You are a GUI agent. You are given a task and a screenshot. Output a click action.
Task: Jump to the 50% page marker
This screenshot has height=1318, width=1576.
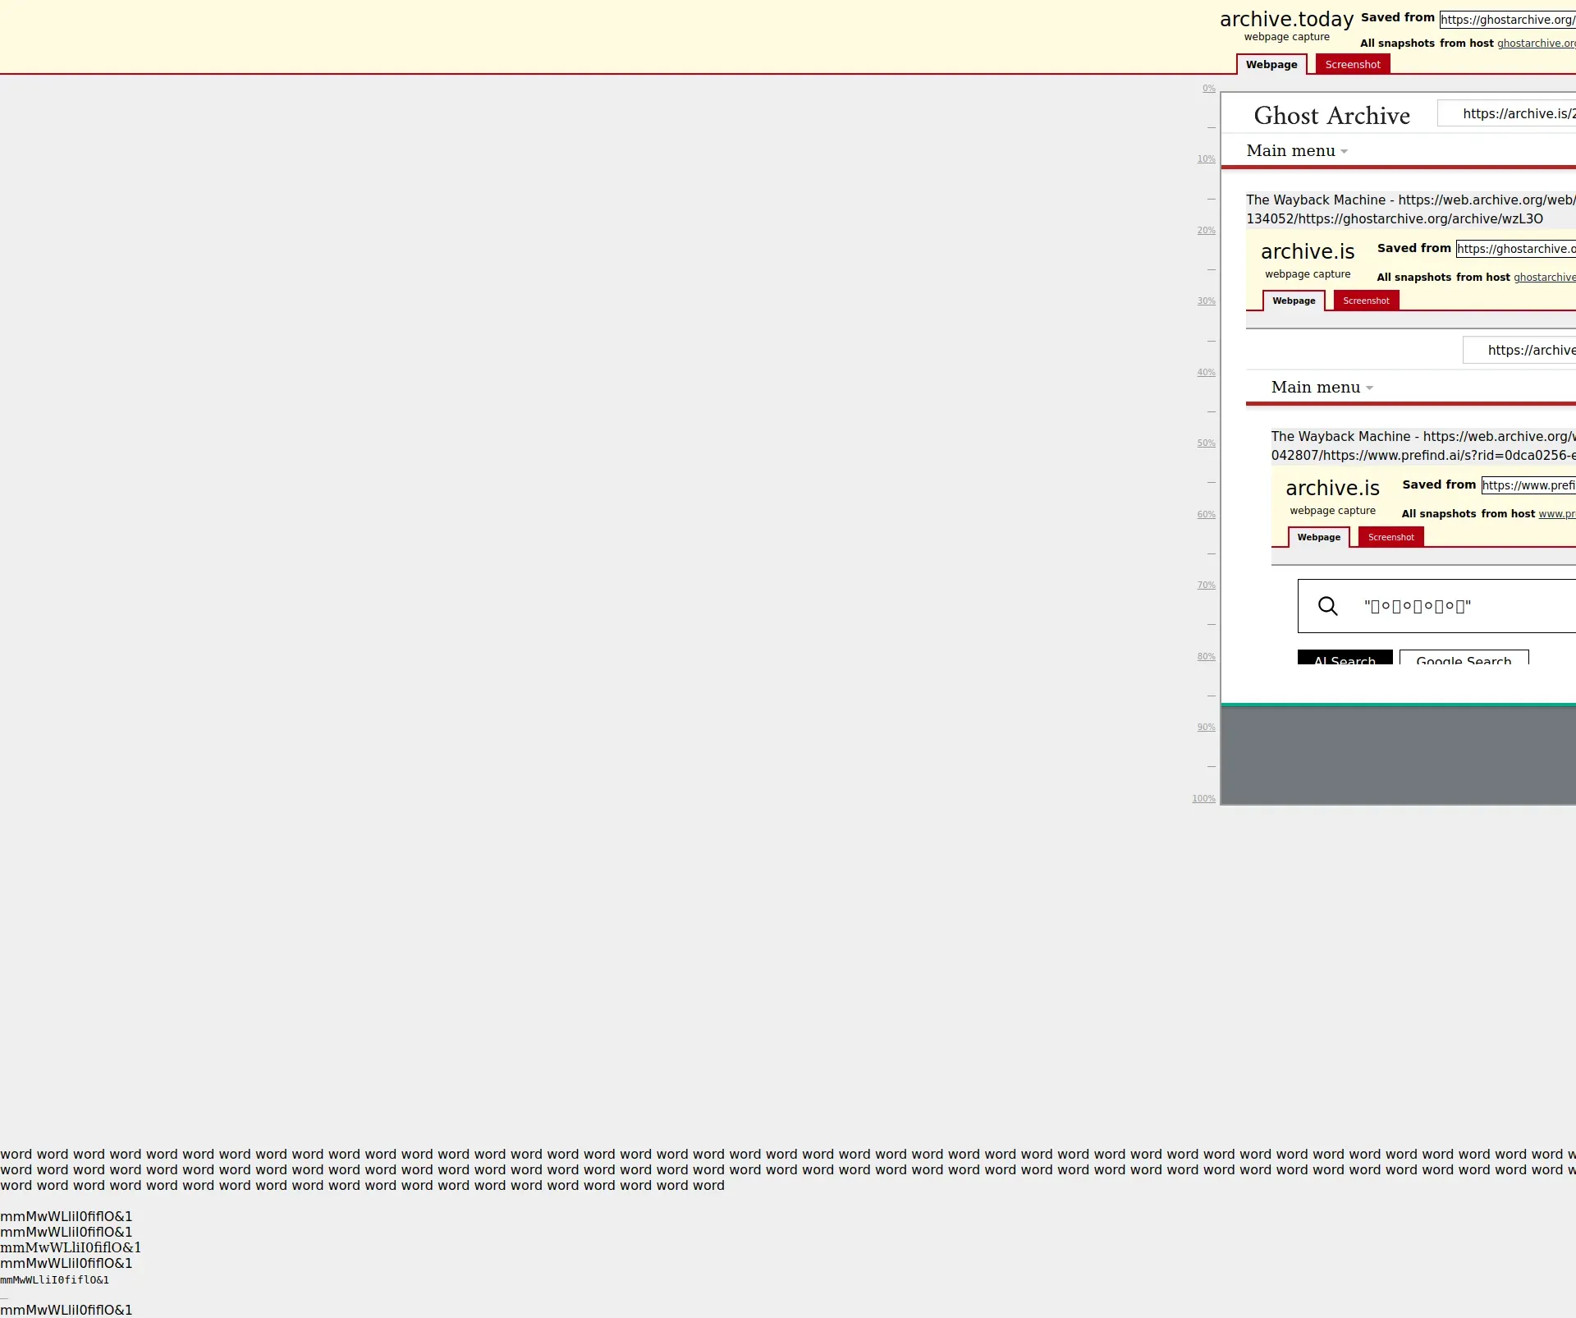1206,443
